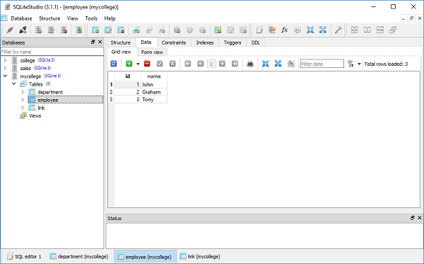424x264 pixels.
Task: Click the green insert row button
Action: pos(129,64)
